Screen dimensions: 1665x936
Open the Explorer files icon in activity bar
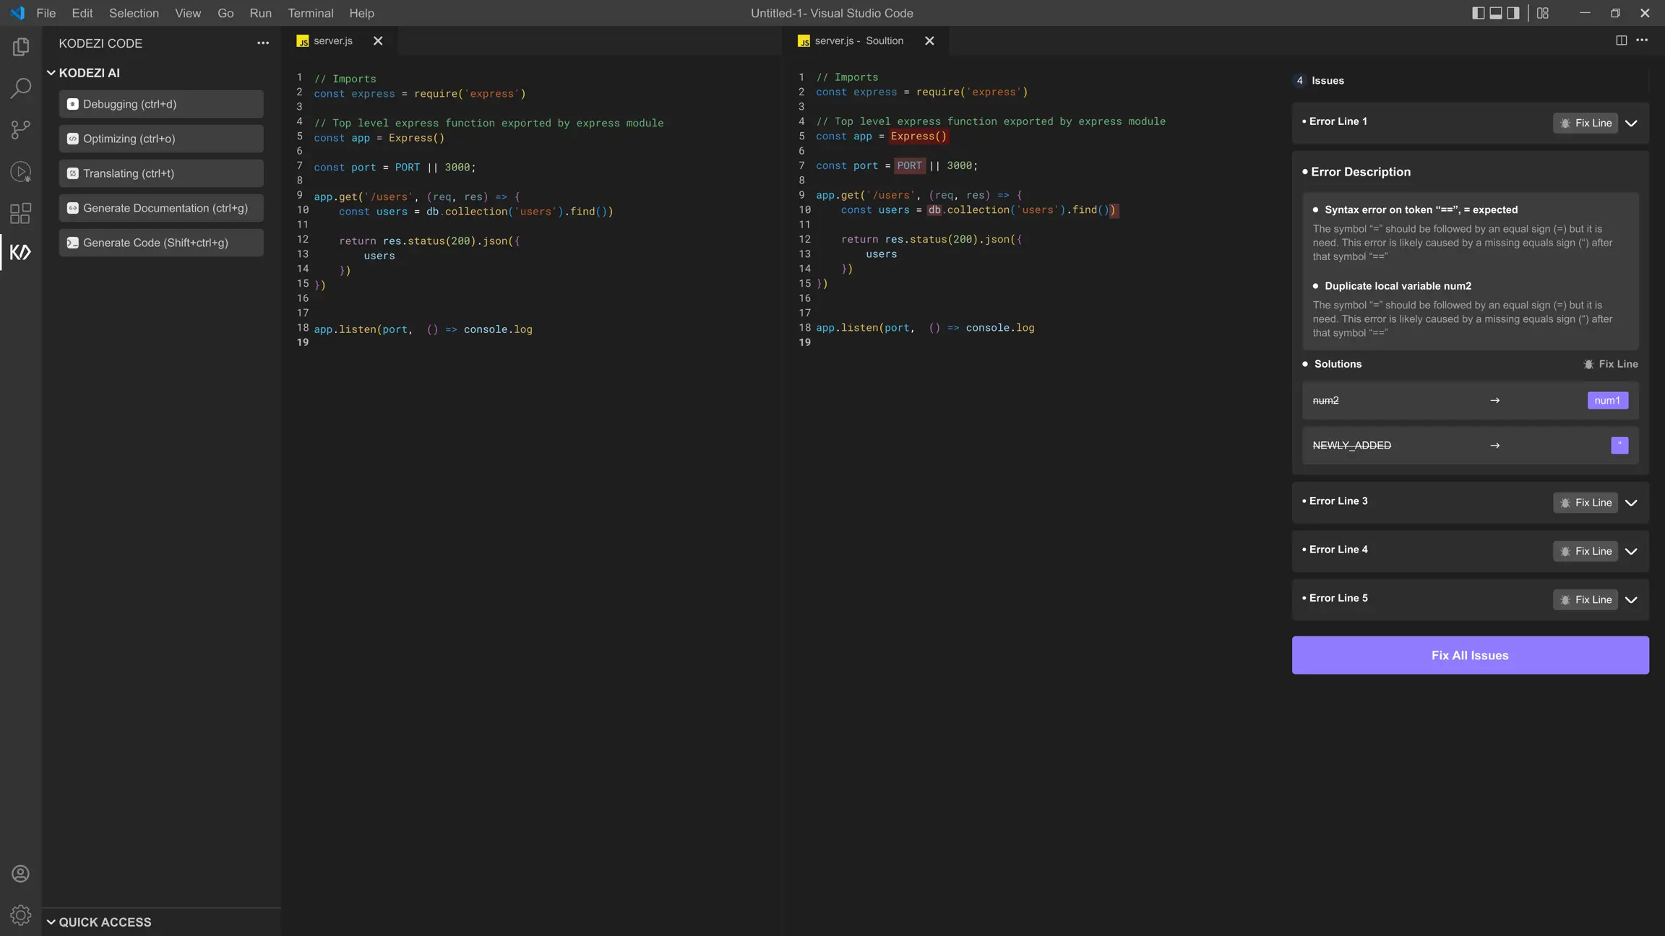20,47
